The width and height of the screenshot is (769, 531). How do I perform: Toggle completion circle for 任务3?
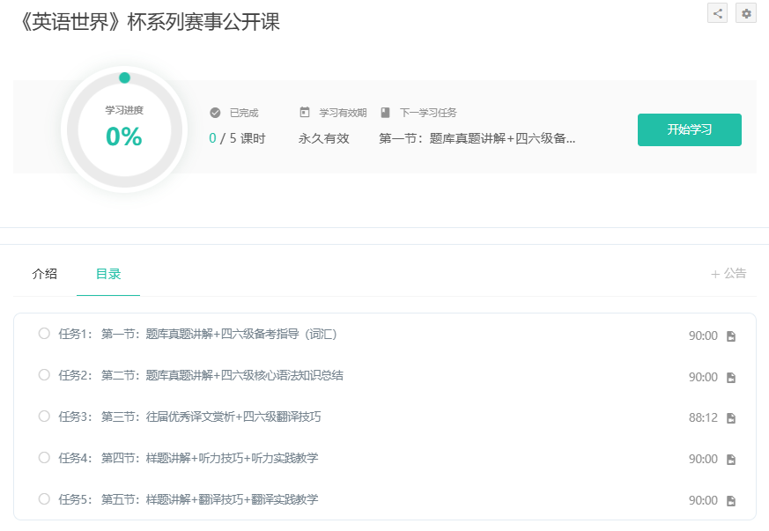44,417
